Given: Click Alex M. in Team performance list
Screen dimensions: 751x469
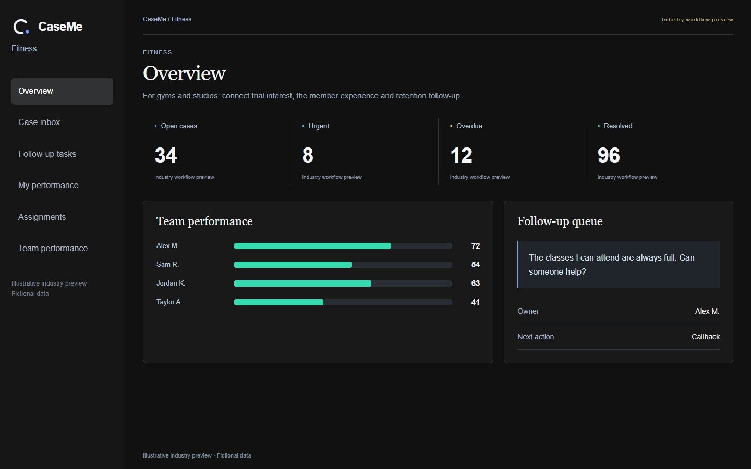Looking at the screenshot, I should pos(167,246).
